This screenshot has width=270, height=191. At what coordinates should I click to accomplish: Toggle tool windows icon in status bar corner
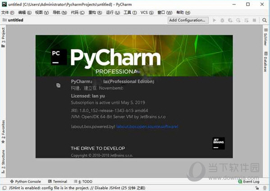click(5, 188)
